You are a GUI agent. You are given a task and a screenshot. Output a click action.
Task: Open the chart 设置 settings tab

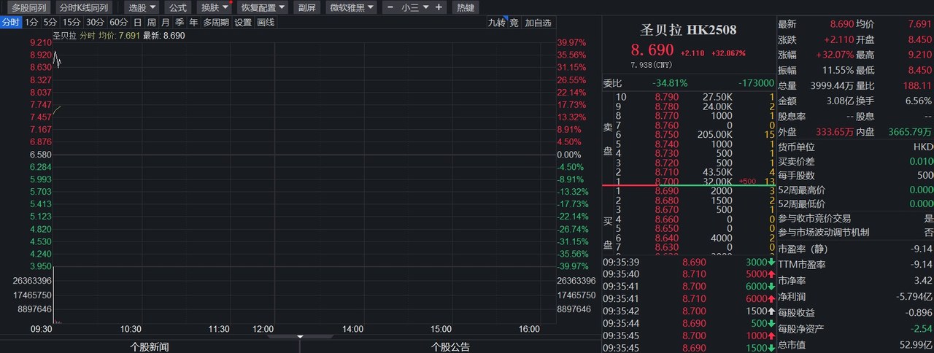[x=243, y=23]
